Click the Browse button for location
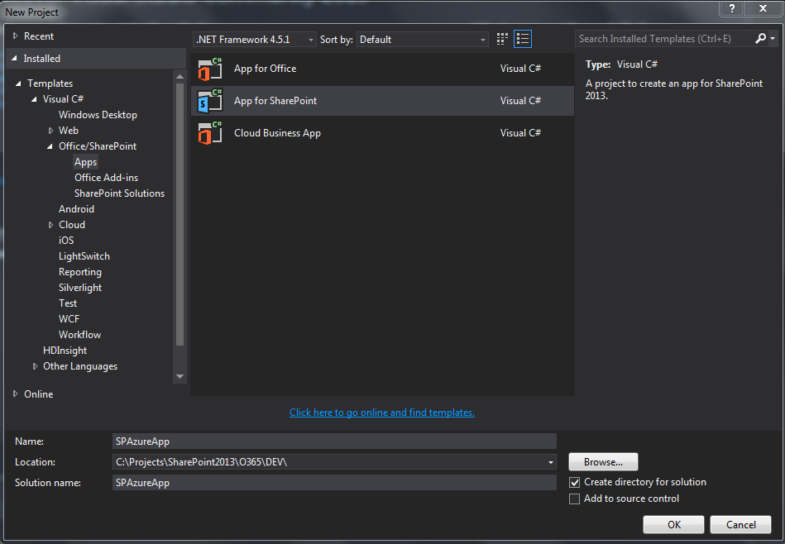The height and width of the screenshot is (544, 785). coord(602,461)
